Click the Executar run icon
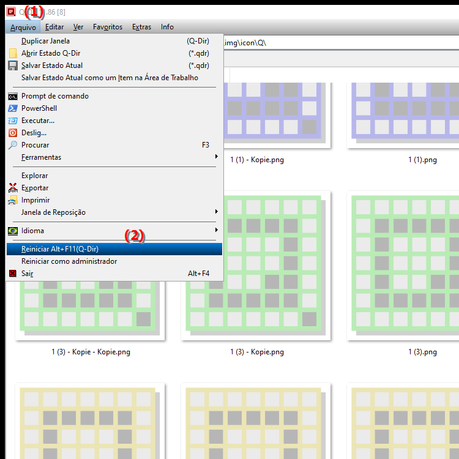This screenshot has height=459, width=459. tap(13, 121)
